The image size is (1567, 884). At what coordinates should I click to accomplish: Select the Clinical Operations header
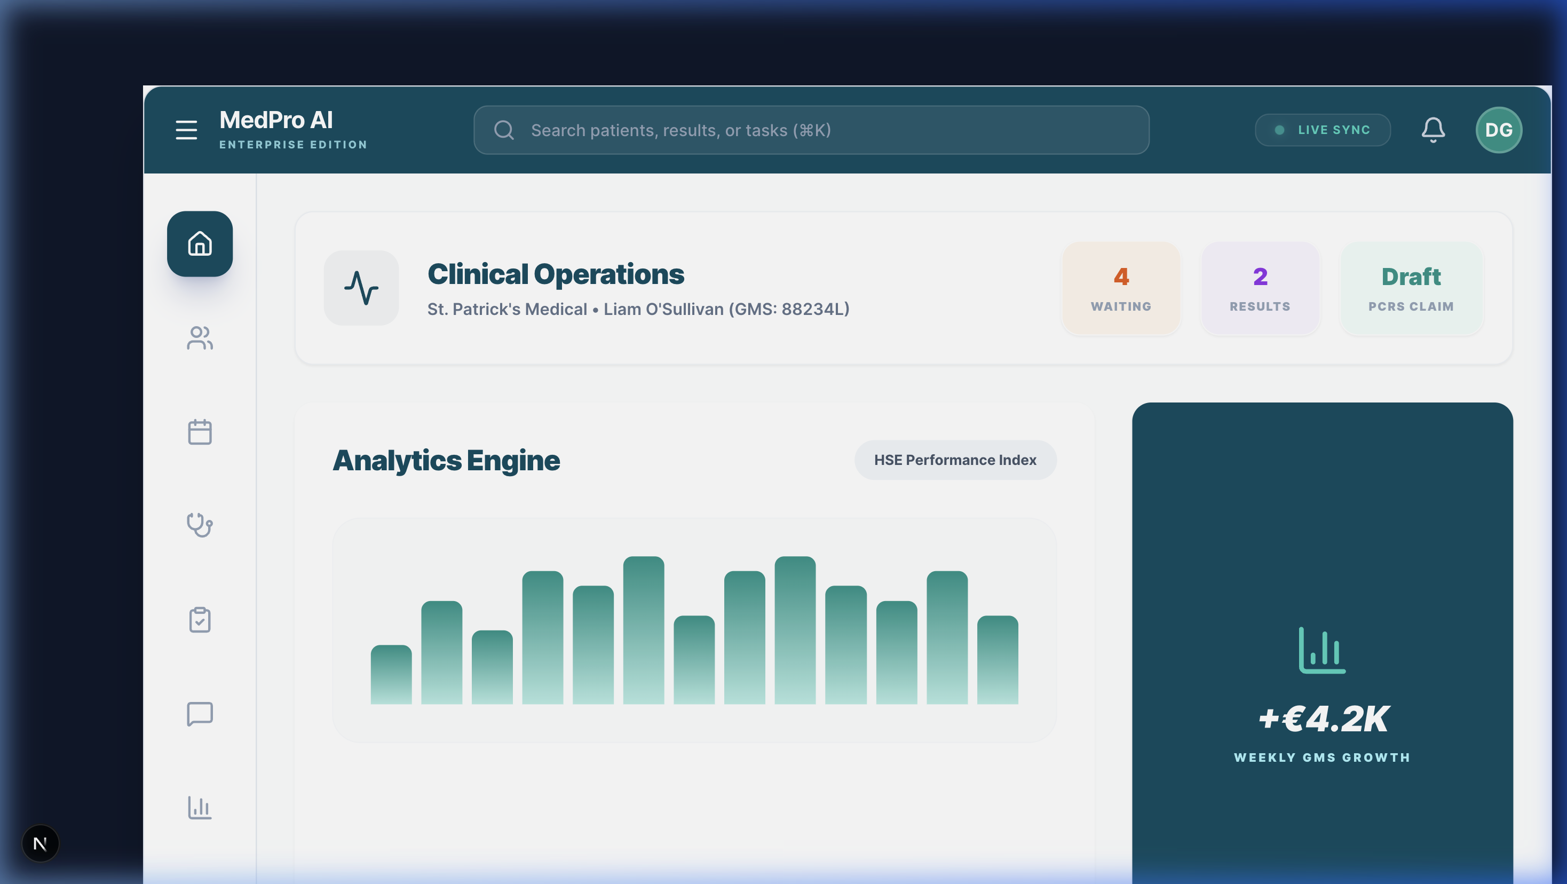pos(556,274)
